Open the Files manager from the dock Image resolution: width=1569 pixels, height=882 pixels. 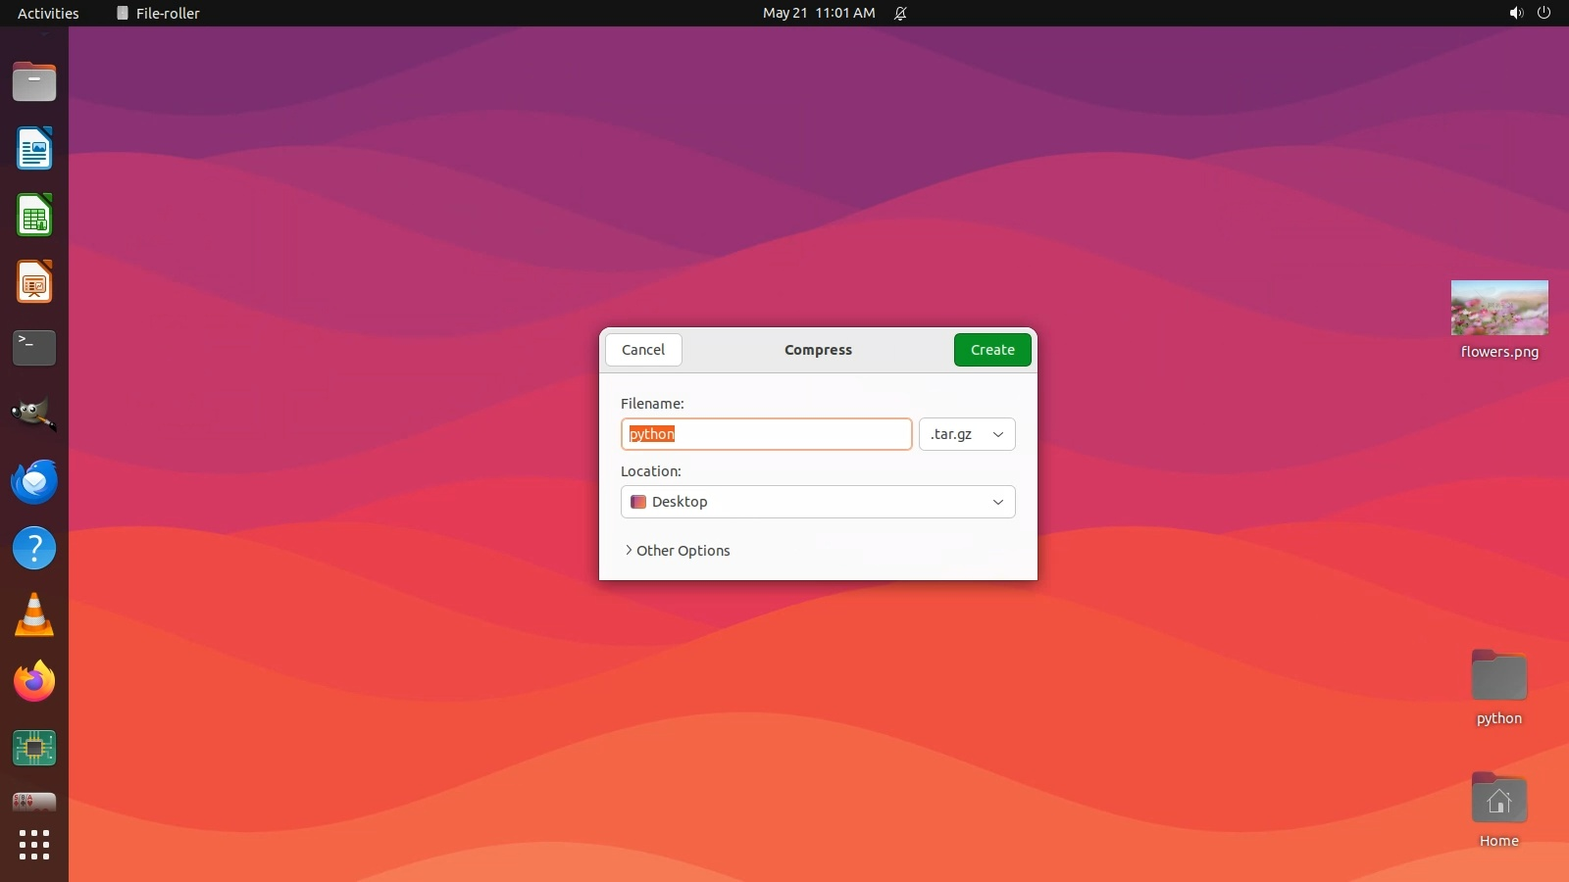(x=34, y=82)
